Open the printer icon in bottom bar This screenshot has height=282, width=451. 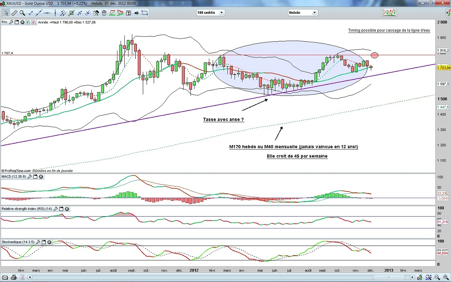pyautogui.click(x=14, y=277)
